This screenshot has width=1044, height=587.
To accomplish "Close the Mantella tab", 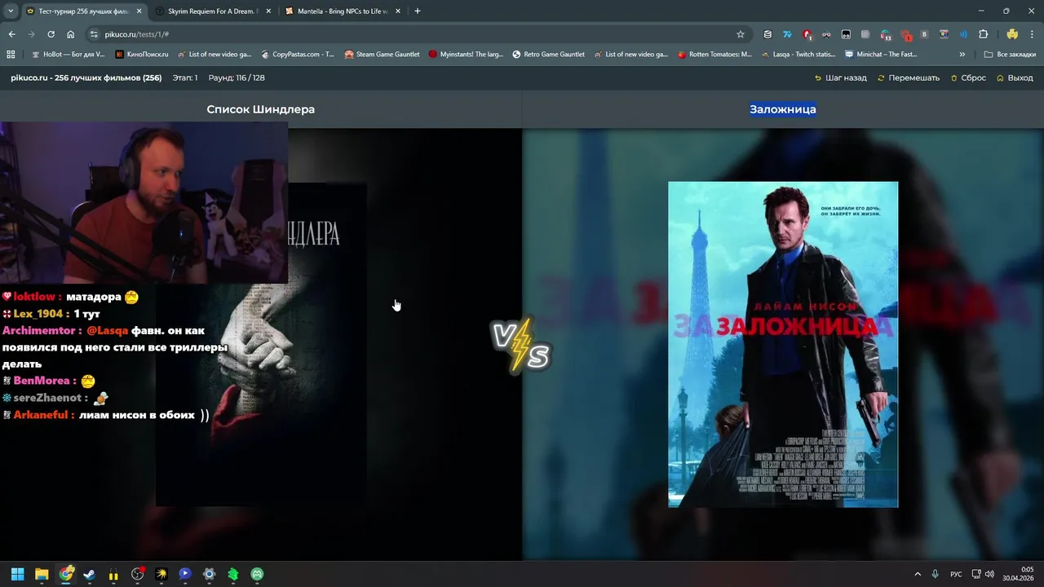I will click(397, 11).
